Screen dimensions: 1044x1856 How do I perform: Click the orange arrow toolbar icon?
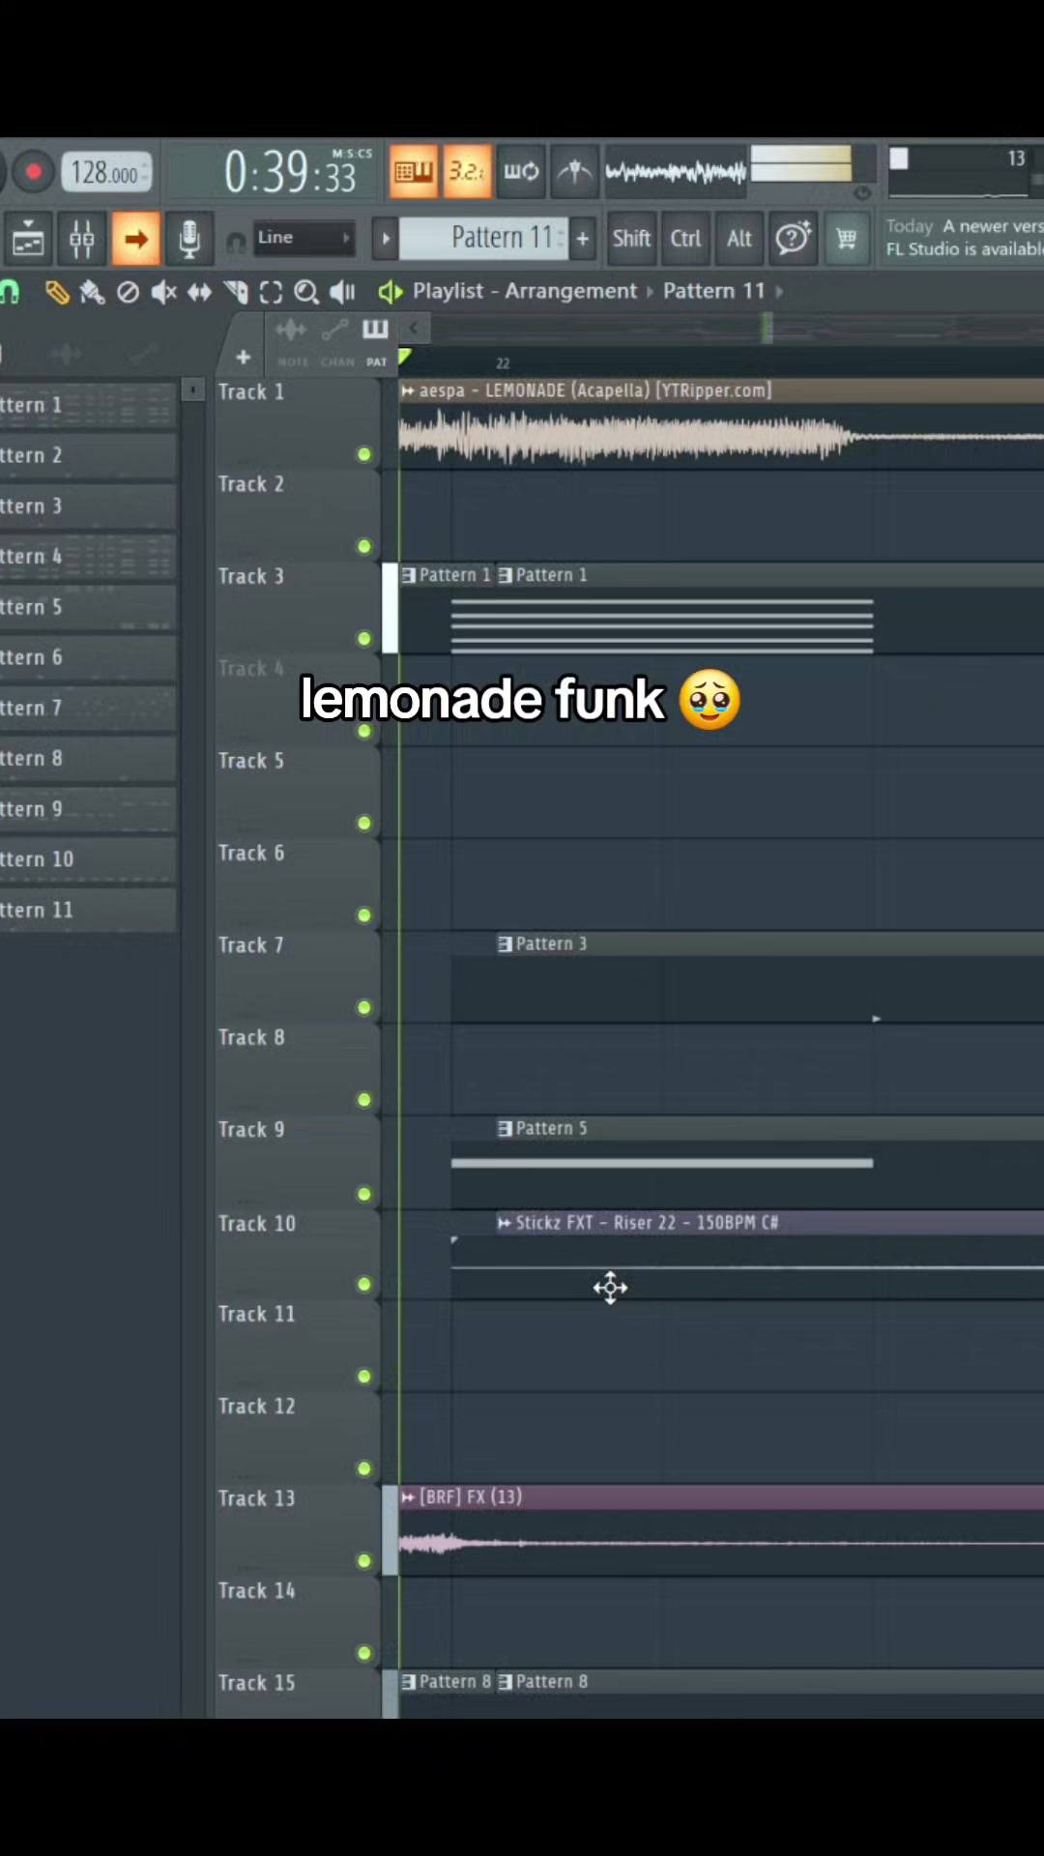pos(135,239)
